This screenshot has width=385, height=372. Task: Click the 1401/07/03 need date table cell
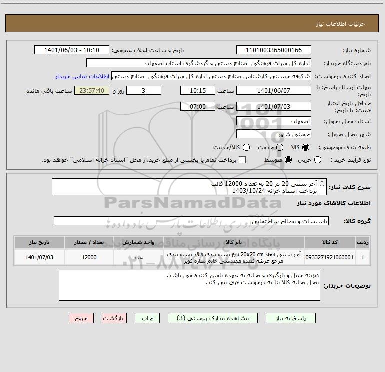click(x=39, y=257)
